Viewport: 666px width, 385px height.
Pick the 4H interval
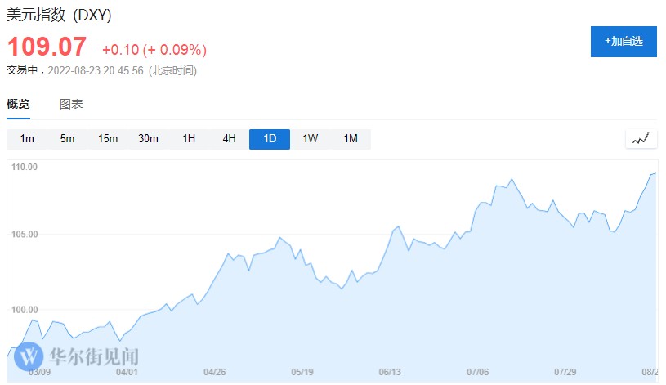229,139
